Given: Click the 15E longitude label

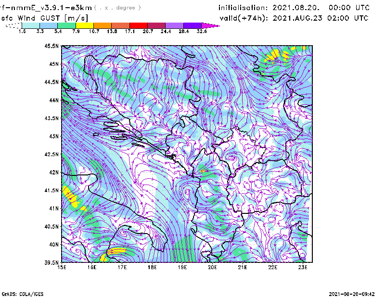Looking at the screenshot, I should pos(62,267).
